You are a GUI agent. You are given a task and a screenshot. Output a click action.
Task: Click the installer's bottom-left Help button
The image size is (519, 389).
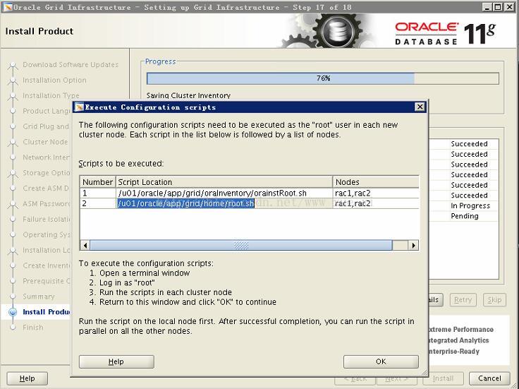[27, 378]
